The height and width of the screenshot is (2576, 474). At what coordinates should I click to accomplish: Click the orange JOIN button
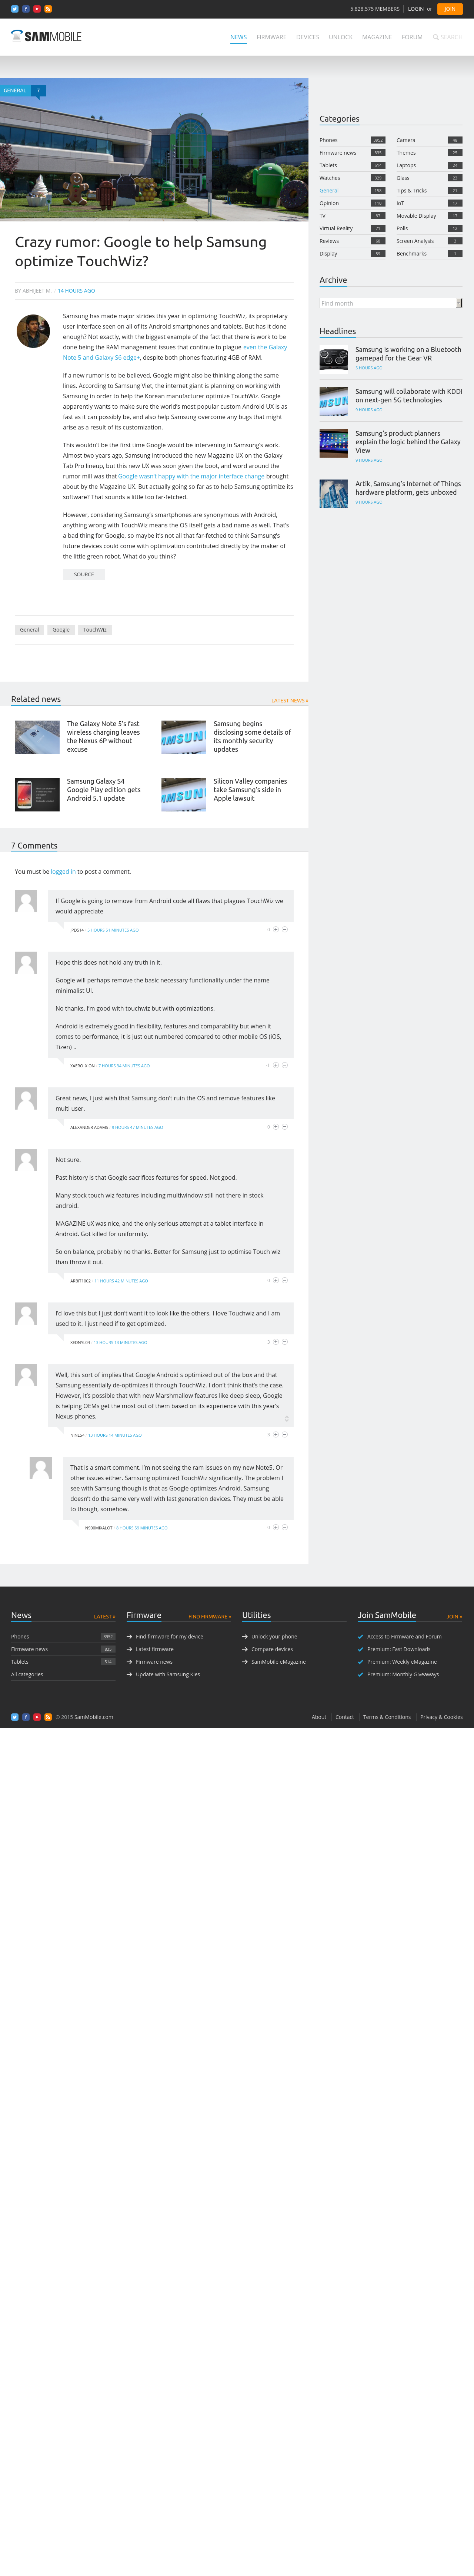(x=449, y=9)
